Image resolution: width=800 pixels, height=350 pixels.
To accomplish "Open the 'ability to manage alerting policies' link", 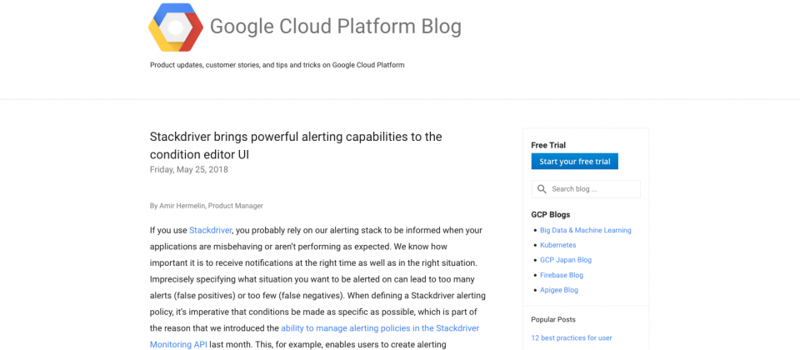I will tap(379, 328).
